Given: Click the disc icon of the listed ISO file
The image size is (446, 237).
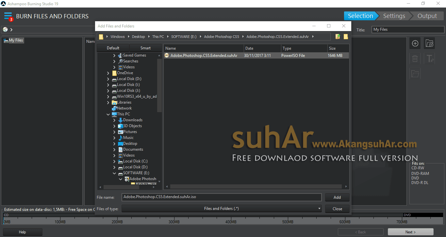Looking at the screenshot, I should 167,56.
